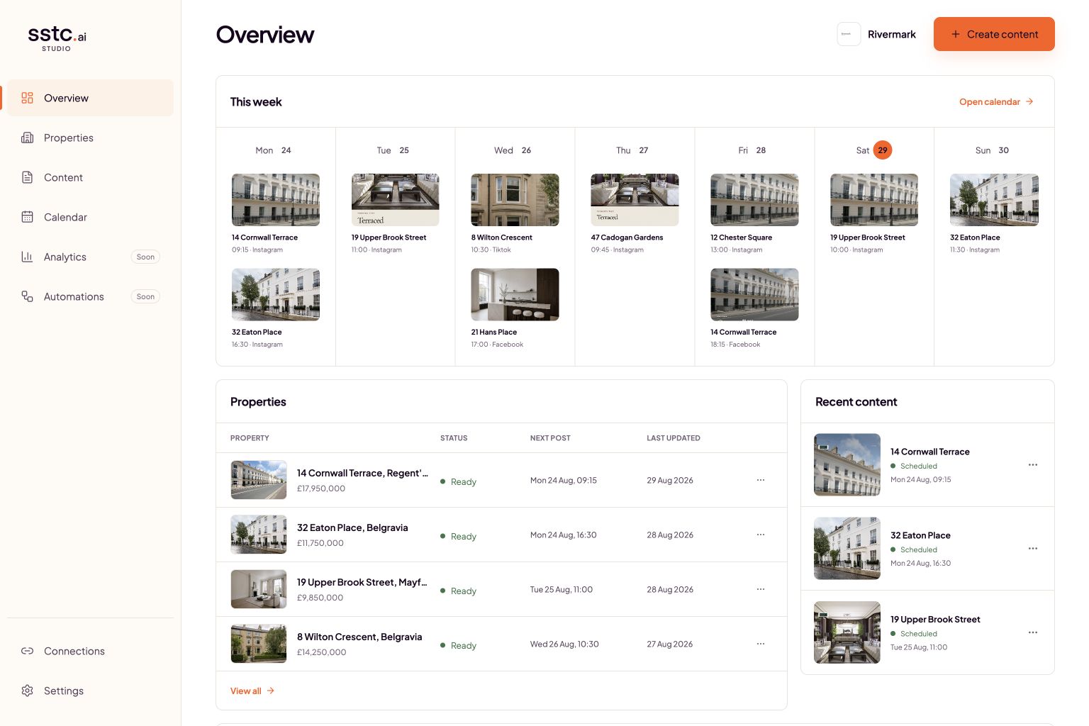The width and height of the screenshot is (1089, 726).
Task: Open more options for 19 Upper Brook Street, Mayfair row
Action: tap(761, 589)
